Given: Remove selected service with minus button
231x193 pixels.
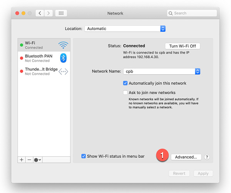Looking at the screenshot, I should (29, 159).
